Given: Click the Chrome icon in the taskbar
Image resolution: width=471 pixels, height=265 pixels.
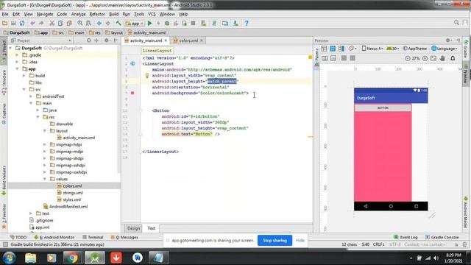Looking at the screenshot, I should point(72,258).
